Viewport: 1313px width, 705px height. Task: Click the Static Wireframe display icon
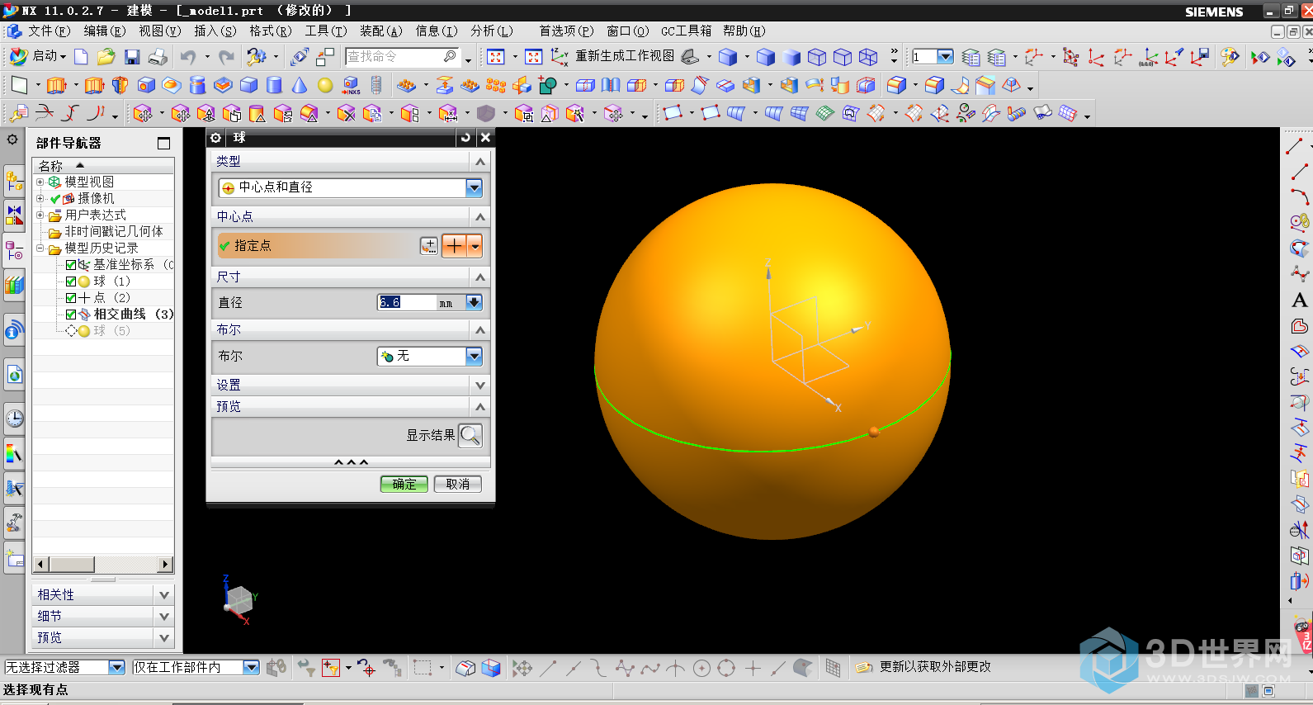coord(868,56)
